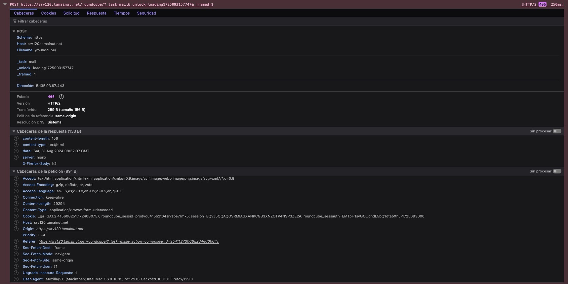The height and width of the screenshot is (284, 568).
Task: Open the Referer compose URL link
Action: 129,241
